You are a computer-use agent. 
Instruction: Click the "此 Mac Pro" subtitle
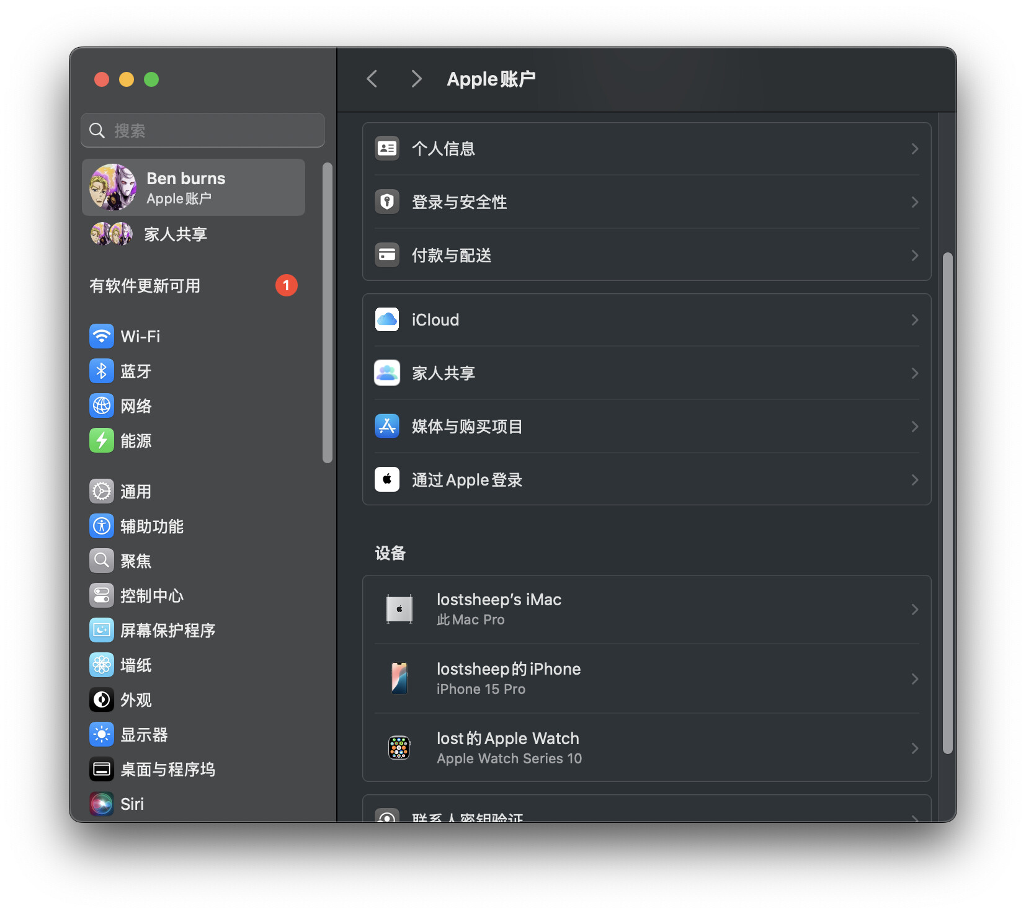[471, 620]
